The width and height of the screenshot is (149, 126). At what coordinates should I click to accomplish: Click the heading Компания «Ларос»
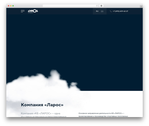pos(42,105)
